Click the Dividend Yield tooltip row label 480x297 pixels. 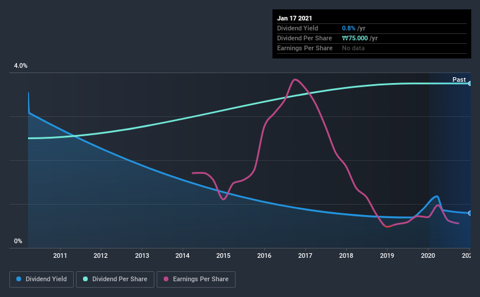coord(298,28)
